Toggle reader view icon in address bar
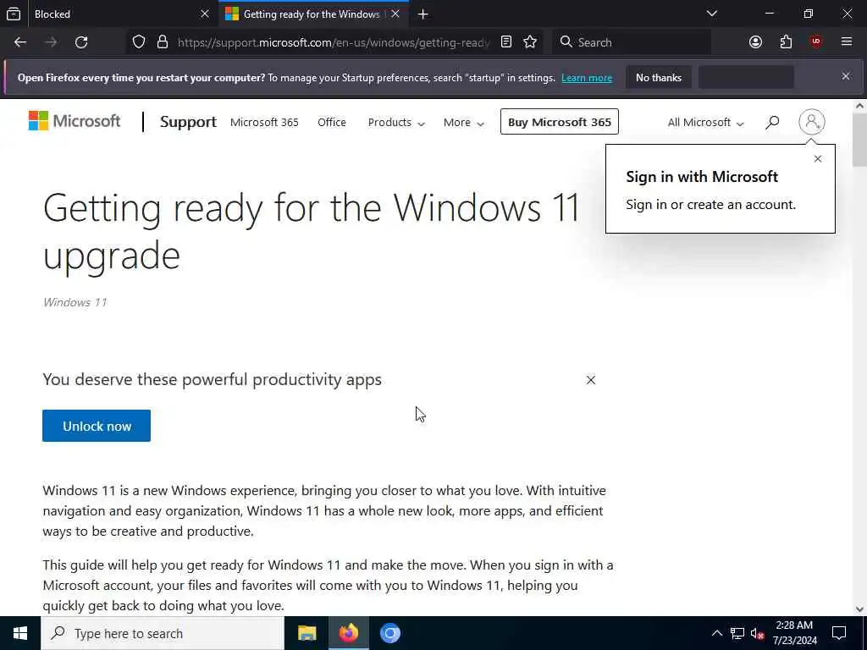The width and height of the screenshot is (867, 650). 506,42
